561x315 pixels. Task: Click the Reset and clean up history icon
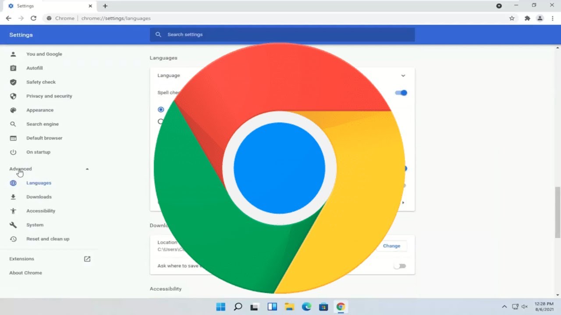coord(13,239)
